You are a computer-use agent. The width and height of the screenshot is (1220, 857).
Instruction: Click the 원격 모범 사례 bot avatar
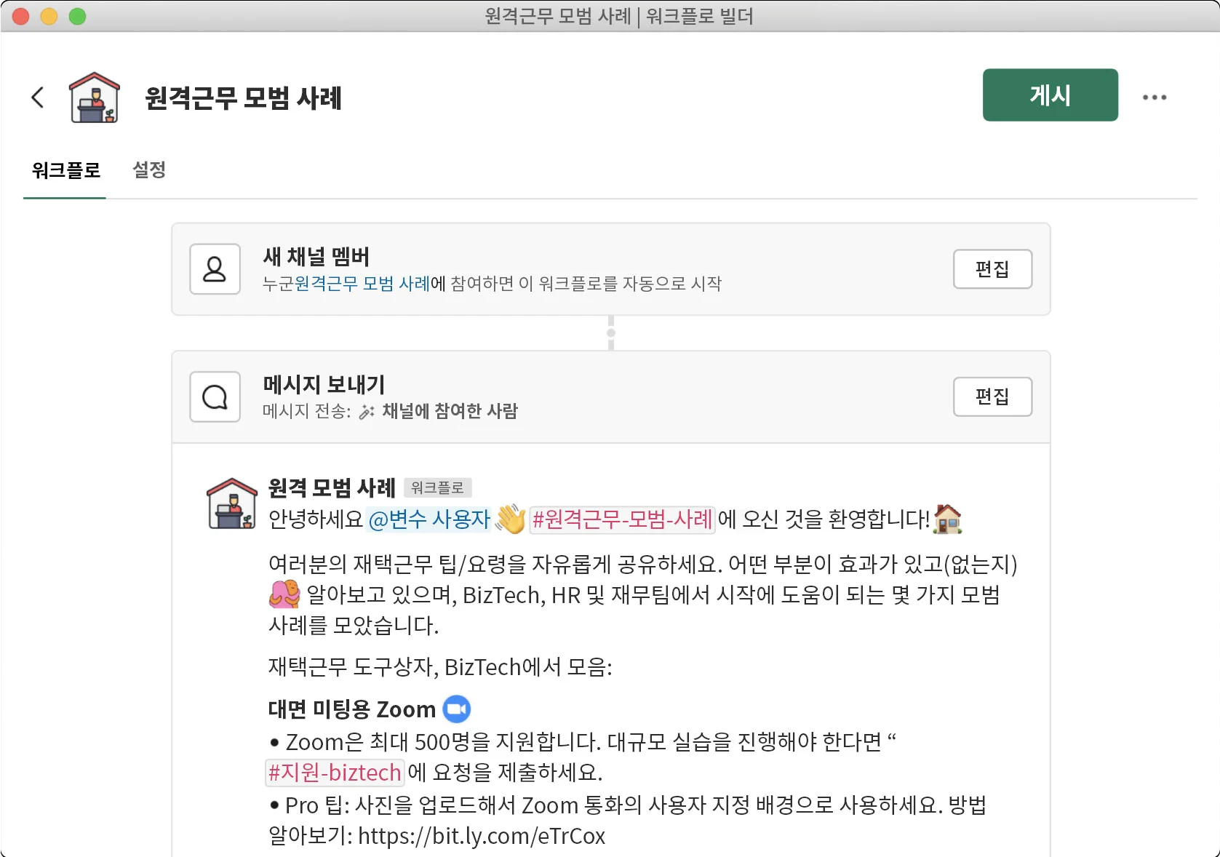[232, 503]
